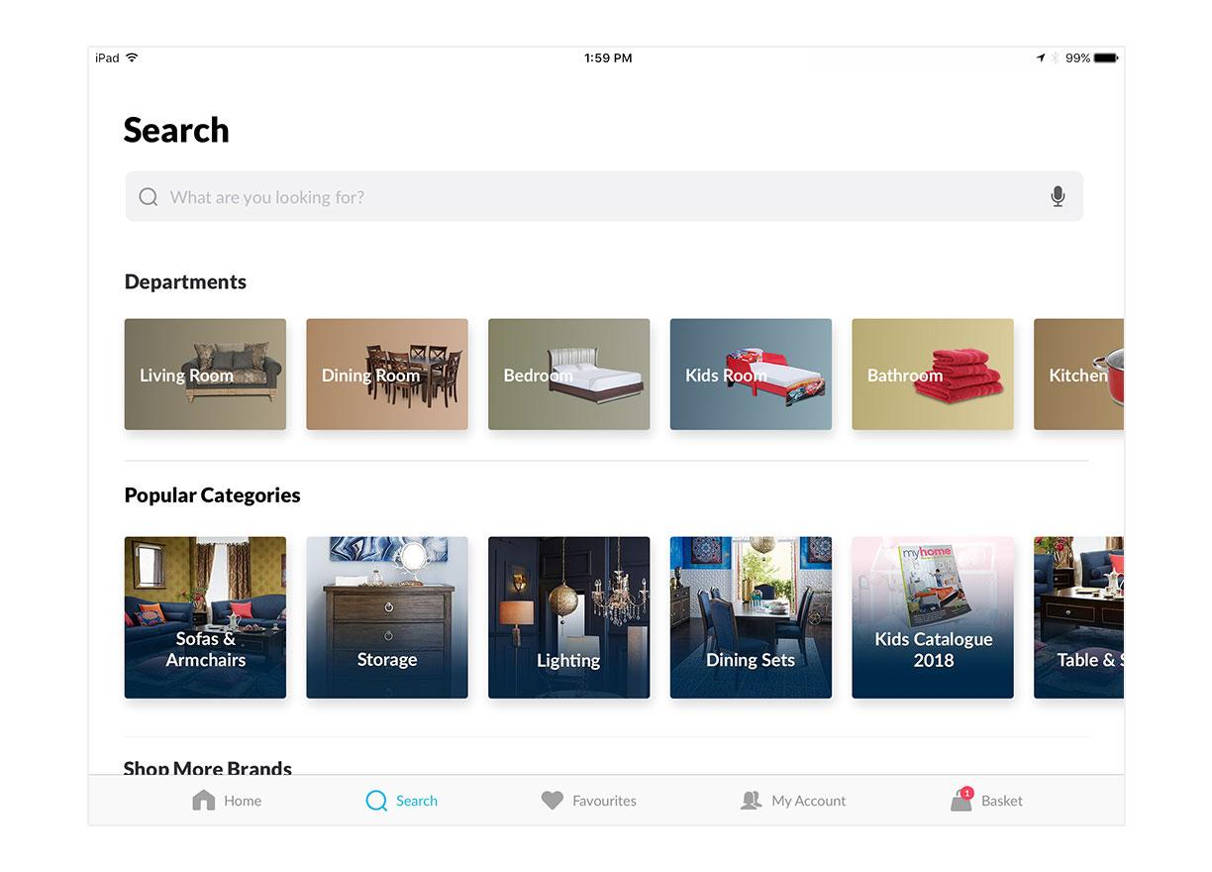The width and height of the screenshot is (1212, 872).
Task: Click the Wi-Fi icon in status bar
Action: (x=132, y=57)
